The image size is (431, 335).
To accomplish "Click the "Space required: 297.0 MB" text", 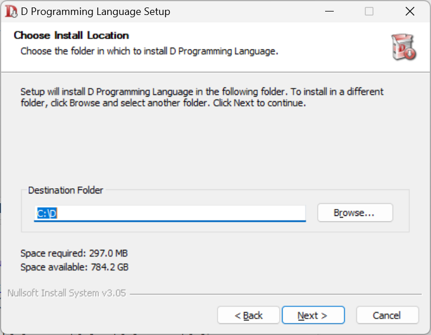I will 74,253.
